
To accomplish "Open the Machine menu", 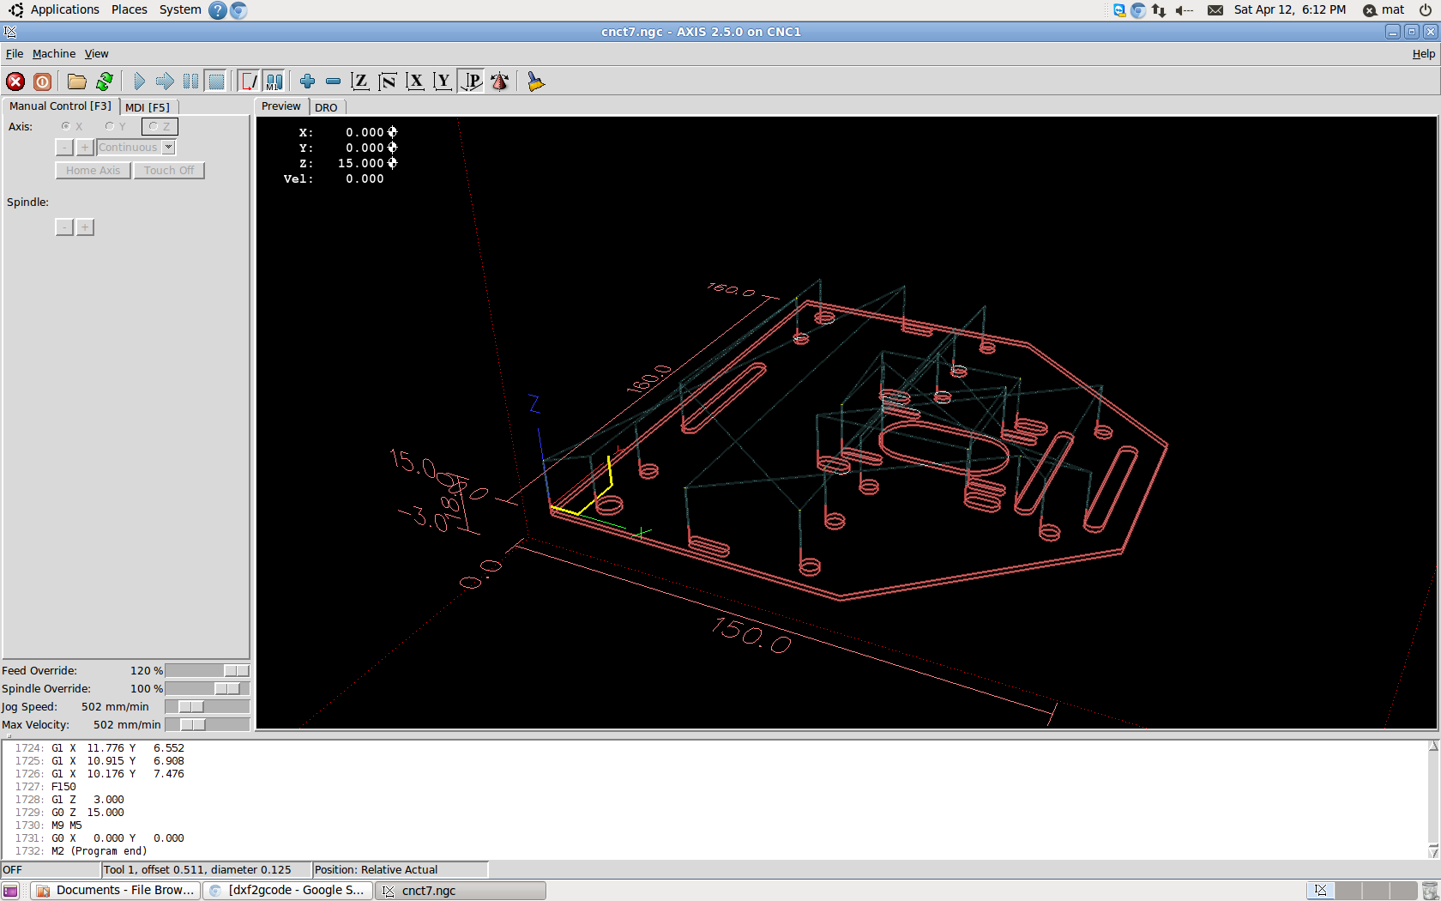I will (x=53, y=53).
